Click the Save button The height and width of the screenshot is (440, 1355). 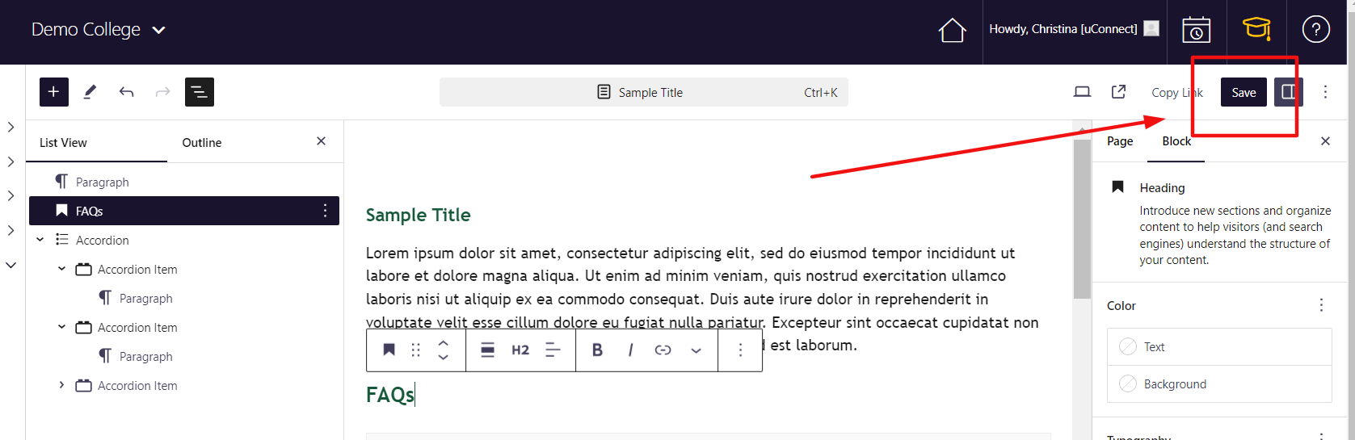click(x=1243, y=92)
